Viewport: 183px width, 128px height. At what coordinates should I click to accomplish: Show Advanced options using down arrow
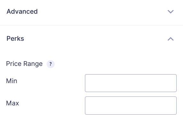click(171, 12)
